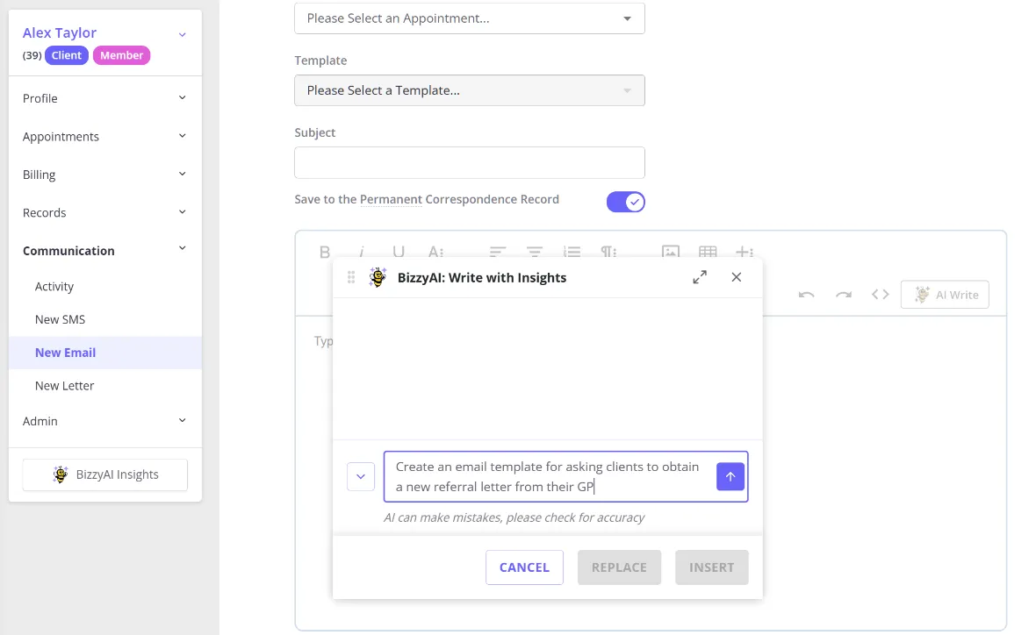Click the "AI can make mistakes" disclaimer text
This screenshot has height=635, width=1036.
[x=514, y=517]
